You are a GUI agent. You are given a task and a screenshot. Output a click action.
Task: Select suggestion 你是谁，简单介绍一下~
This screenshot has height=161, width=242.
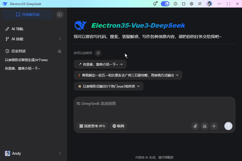(100, 64)
